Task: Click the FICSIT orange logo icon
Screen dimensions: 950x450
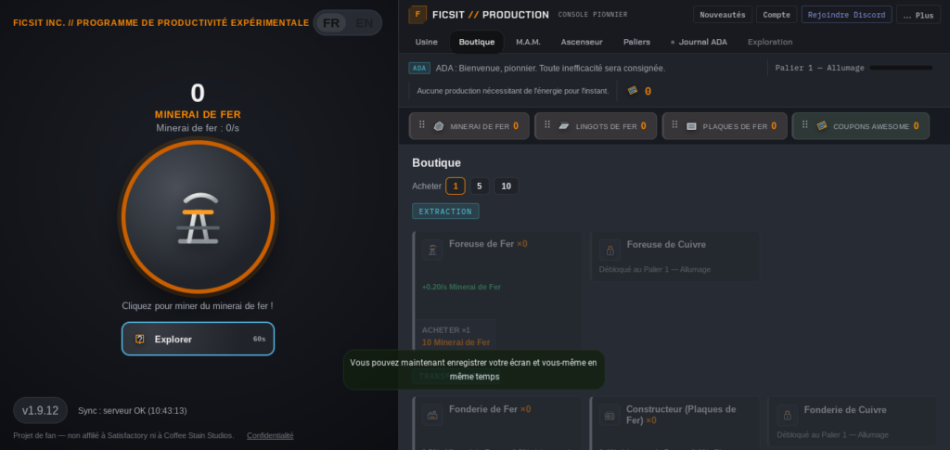Action: tap(417, 15)
